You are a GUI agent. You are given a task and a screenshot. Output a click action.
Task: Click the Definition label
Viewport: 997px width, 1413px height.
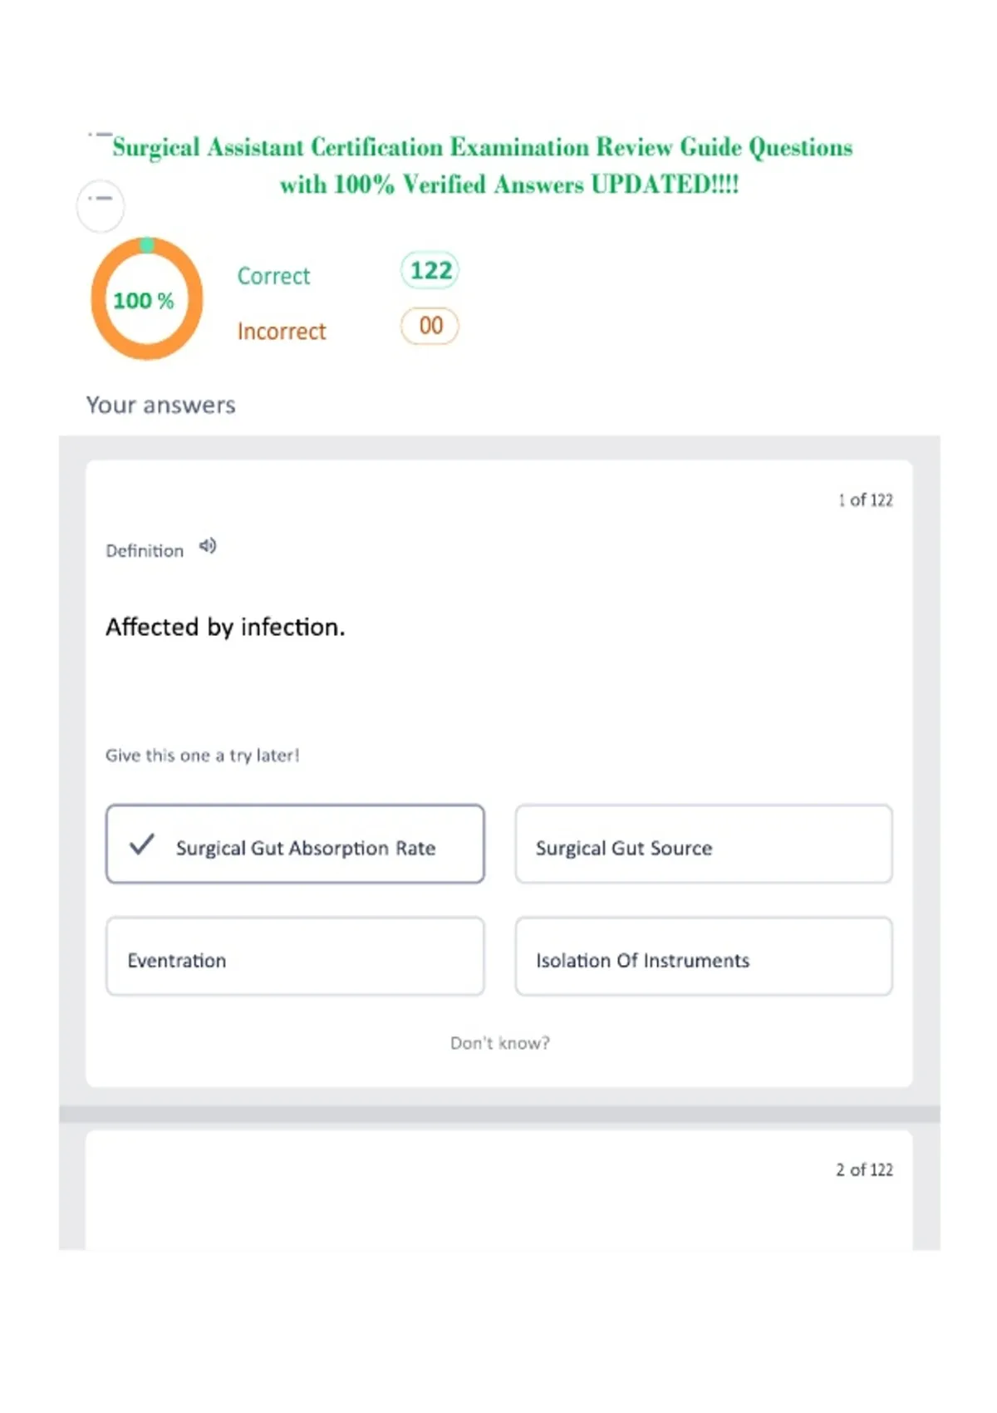(145, 550)
